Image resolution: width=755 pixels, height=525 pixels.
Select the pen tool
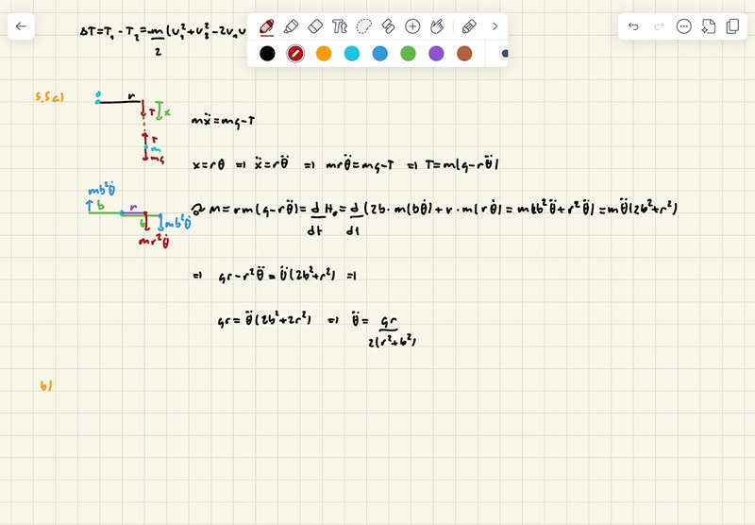(x=267, y=26)
